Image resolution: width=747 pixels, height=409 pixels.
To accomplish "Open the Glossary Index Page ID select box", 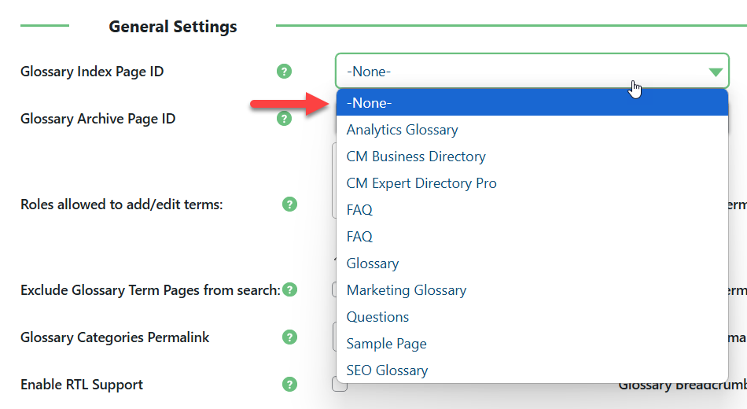I will point(532,71).
